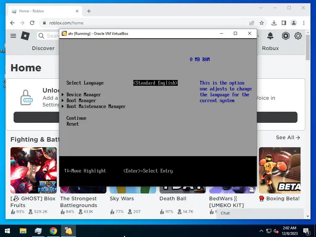Click muted volume tray icon
Viewport: 316px width, 237px height.
276,231
